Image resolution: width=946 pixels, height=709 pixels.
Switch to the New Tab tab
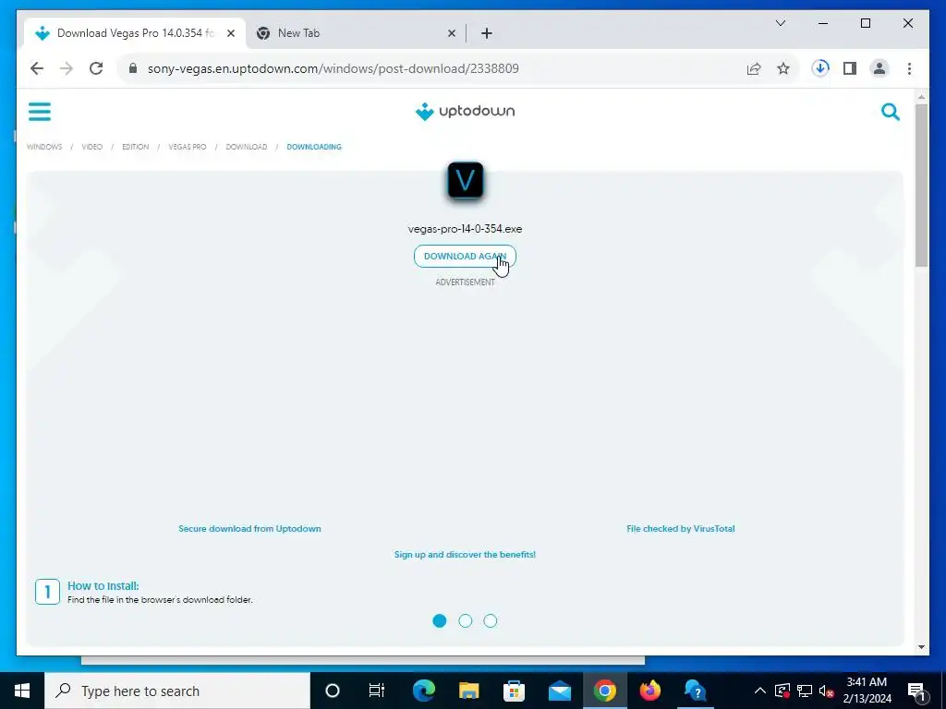click(x=356, y=33)
